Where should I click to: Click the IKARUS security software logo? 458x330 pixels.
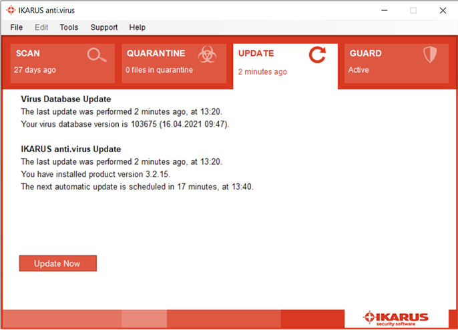click(396, 319)
